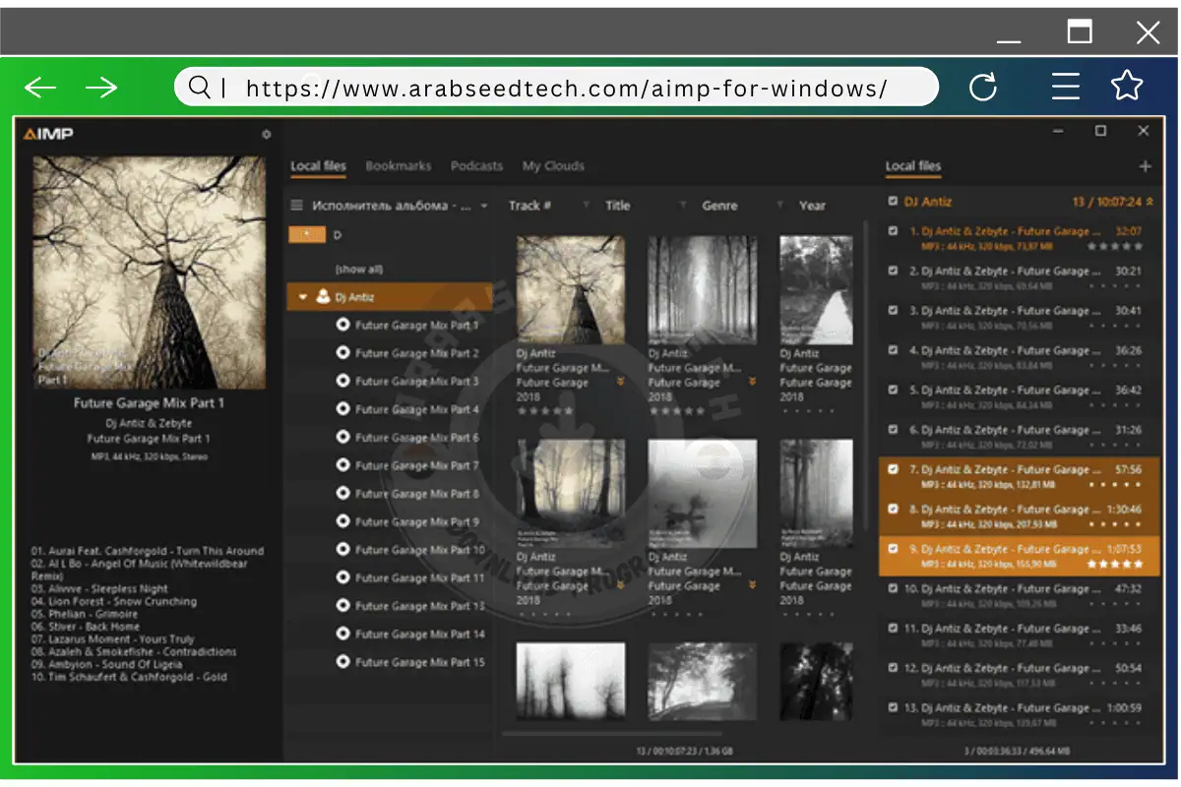Screen dimensions: 1181x787
Task: Click the bookmark star icon in browser
Action: [x=1127, y=87]
